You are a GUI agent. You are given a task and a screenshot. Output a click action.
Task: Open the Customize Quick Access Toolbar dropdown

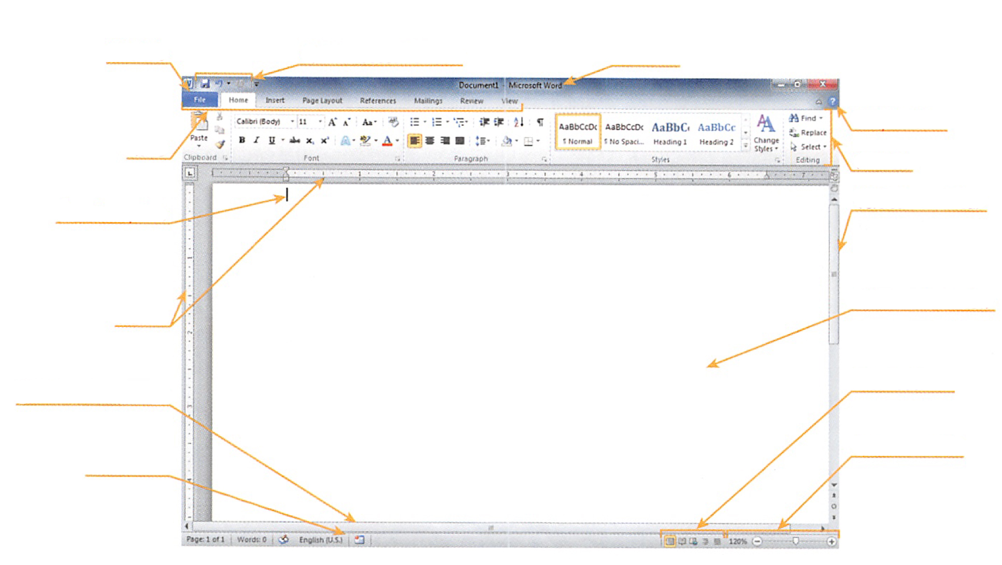point(256,83)
